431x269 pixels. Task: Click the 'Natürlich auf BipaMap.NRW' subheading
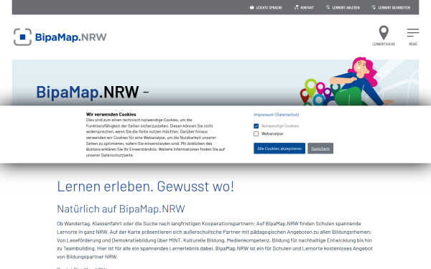pyautogui.click(x=121, y=209)
